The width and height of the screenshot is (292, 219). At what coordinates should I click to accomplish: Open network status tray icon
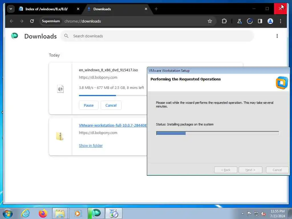pyautogui.click(x=256, y=214)
